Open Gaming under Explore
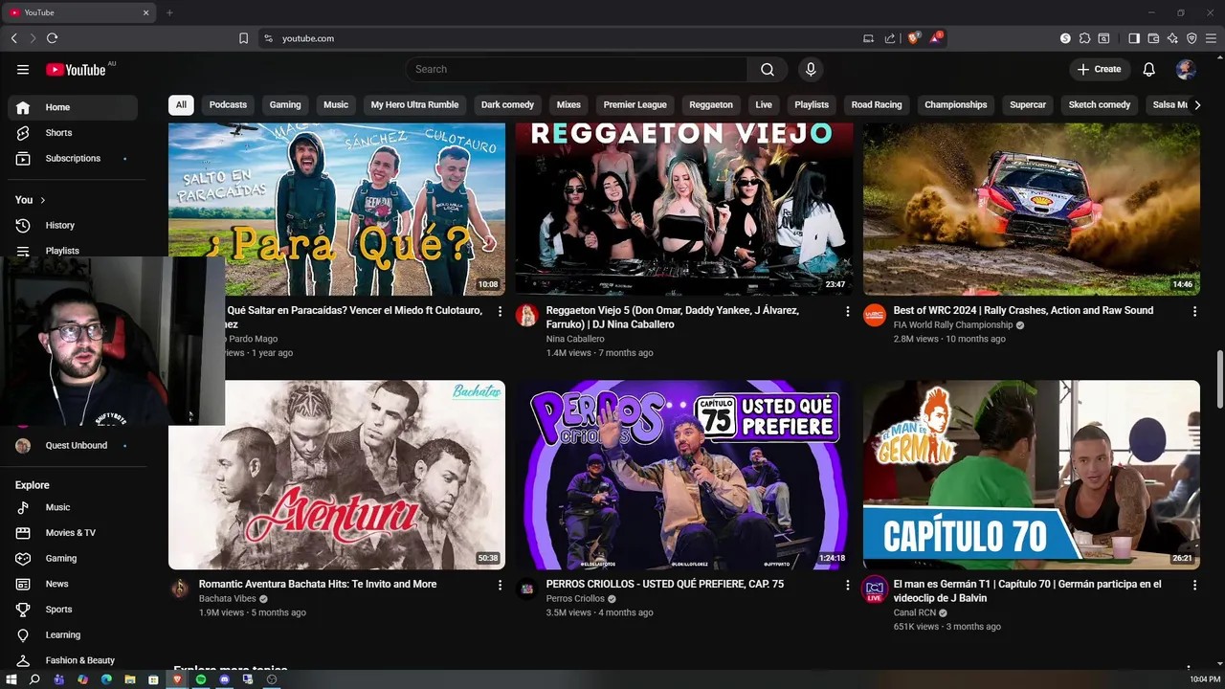Screen dimensions: 1225x689 73,558
